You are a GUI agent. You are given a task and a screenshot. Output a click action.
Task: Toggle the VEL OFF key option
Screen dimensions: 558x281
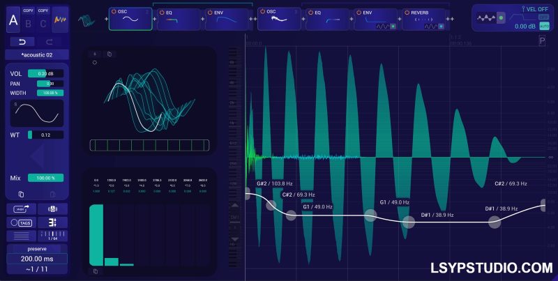[534, 9]
